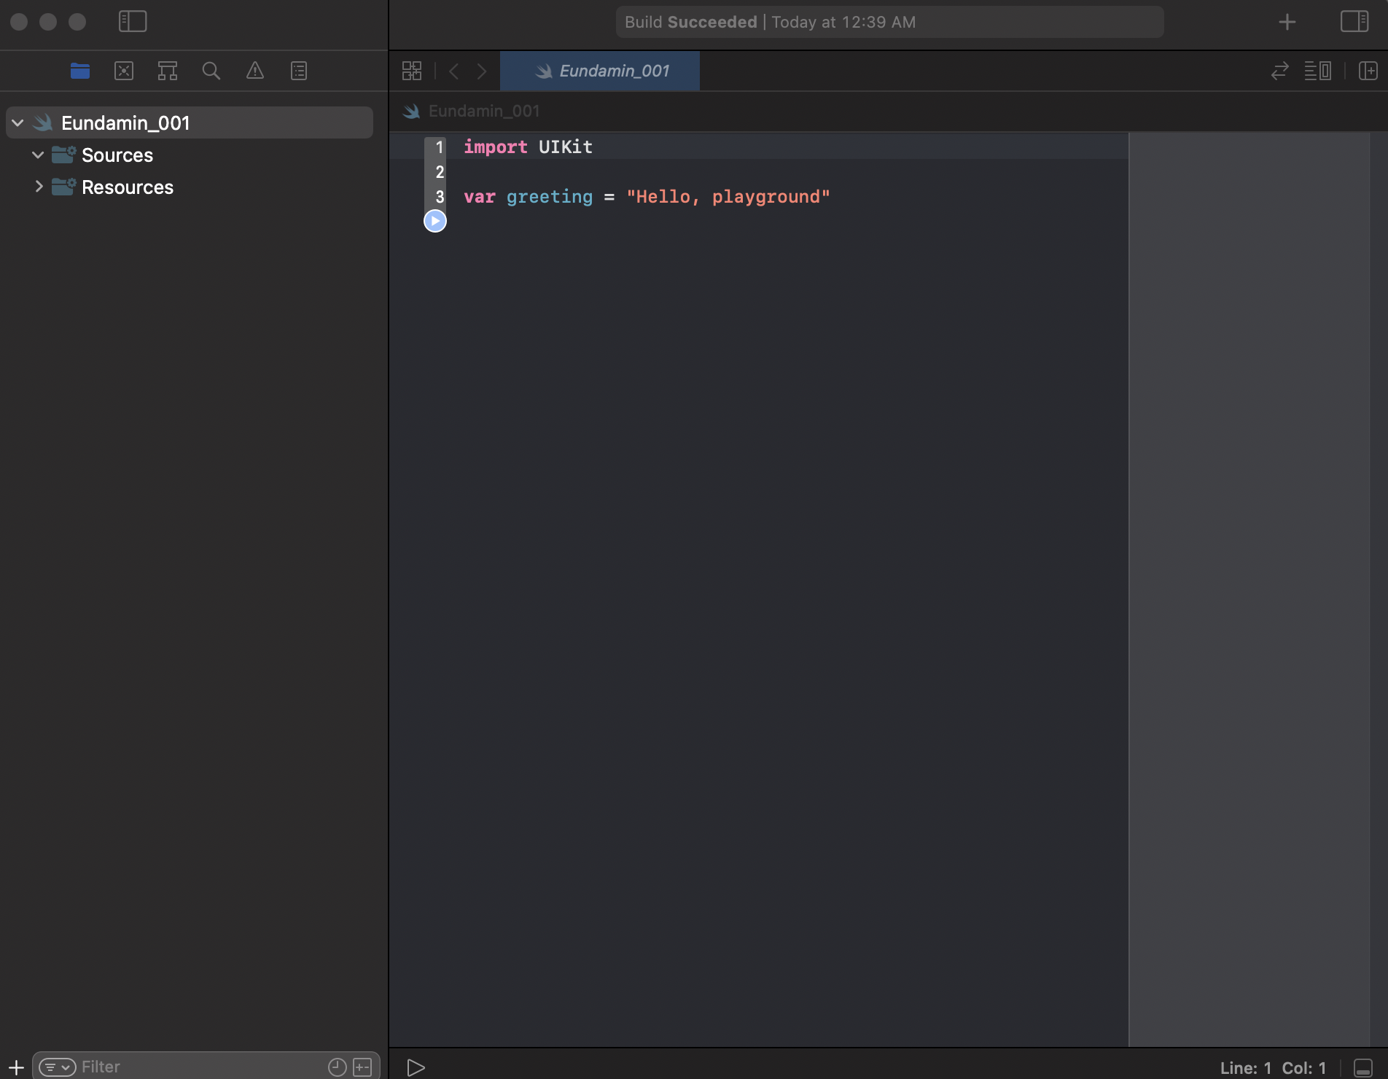Open the Library with plus button
Screen dimensions: 1388x1079
click(1287, 22)
